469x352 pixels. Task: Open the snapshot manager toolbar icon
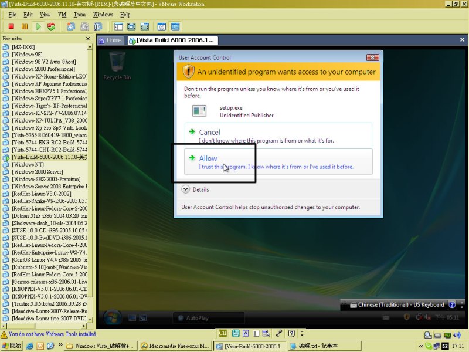98,26
